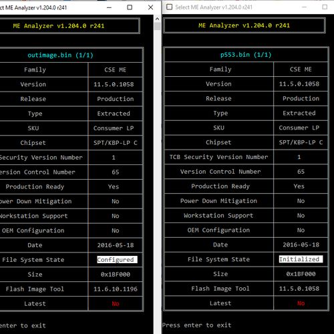
Task: Maximize the right Select ME Analyzer window
Action: click(x=325, y=7)
